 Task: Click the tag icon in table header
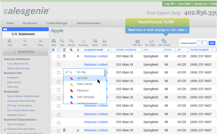pos(71,50)
